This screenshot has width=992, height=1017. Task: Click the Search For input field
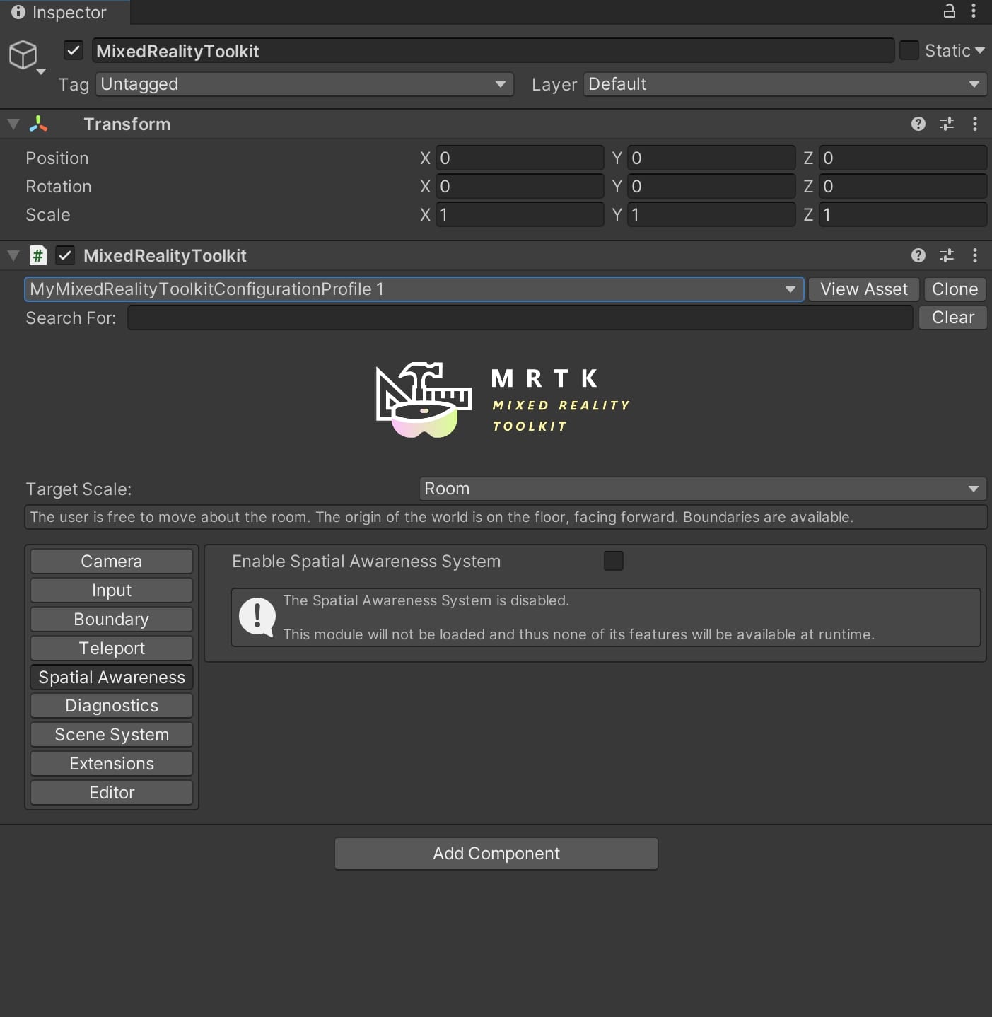pos(520,318)
